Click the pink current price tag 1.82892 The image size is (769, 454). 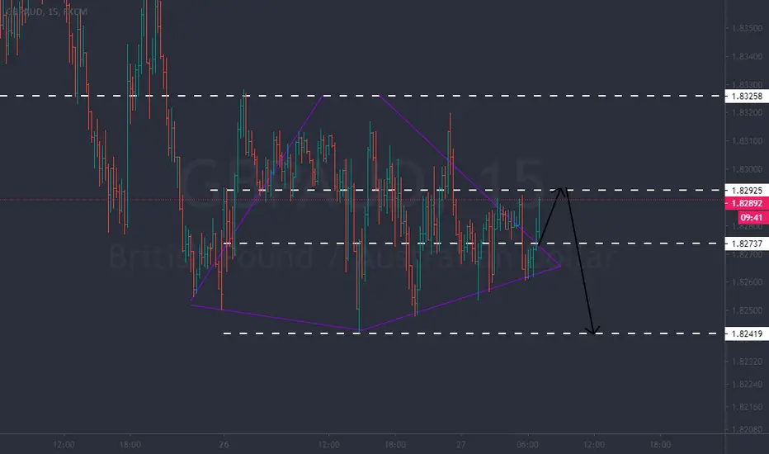[747, 203]
